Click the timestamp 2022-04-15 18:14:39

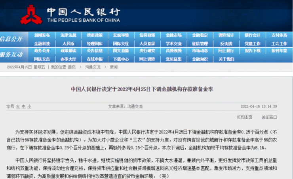pos(259,106)
